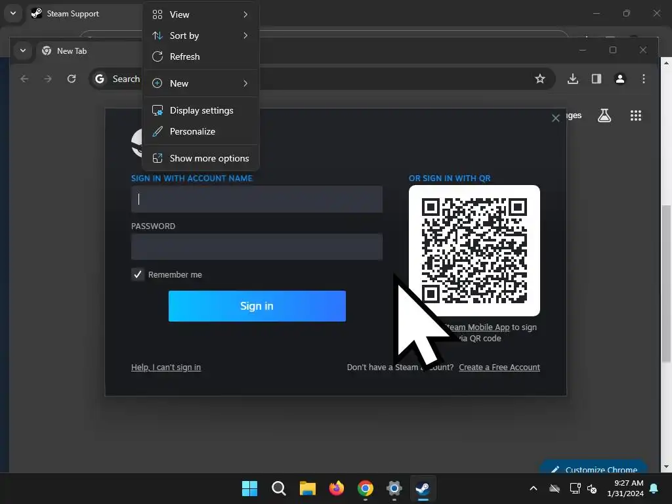The height and width of the screenshot is (504, 672).
Task: Open notifications bell icon
Action: (654, 488)
